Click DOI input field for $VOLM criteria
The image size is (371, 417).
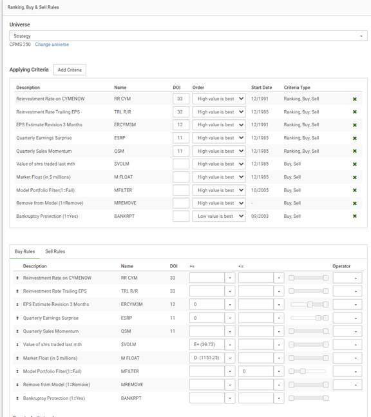point(181,164)
